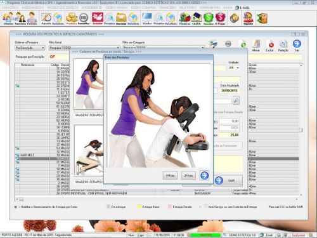Click the Excluir delete icon
Viewport: 317px width, 238px height.
tap(269, 46)
